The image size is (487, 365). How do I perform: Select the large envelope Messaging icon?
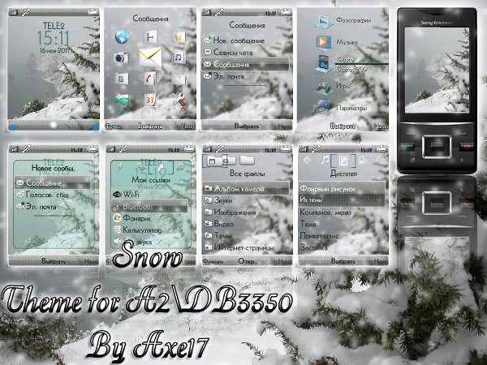pos(151,57)
